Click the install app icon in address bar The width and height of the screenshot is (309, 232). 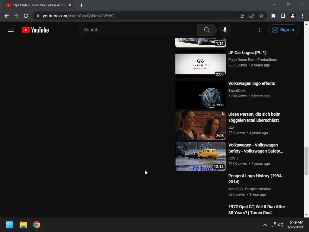(x=242, y=16)
